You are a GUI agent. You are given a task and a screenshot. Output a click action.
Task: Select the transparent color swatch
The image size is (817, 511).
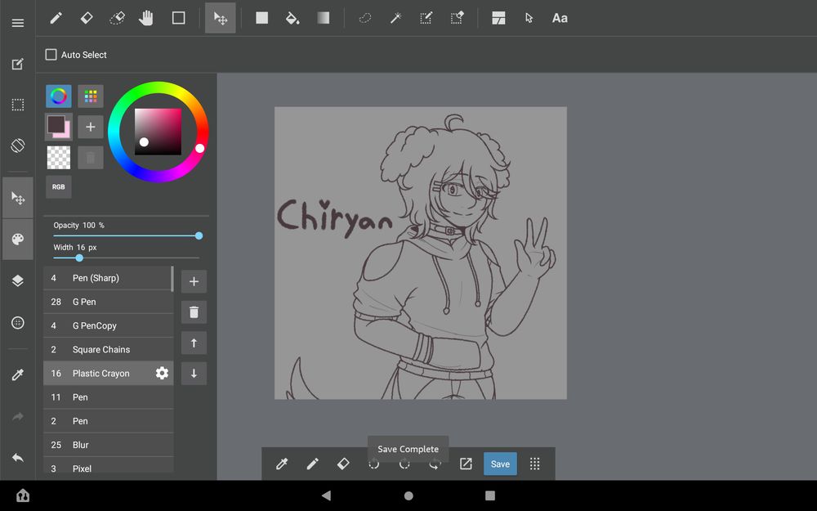click(x=58, y=158)
